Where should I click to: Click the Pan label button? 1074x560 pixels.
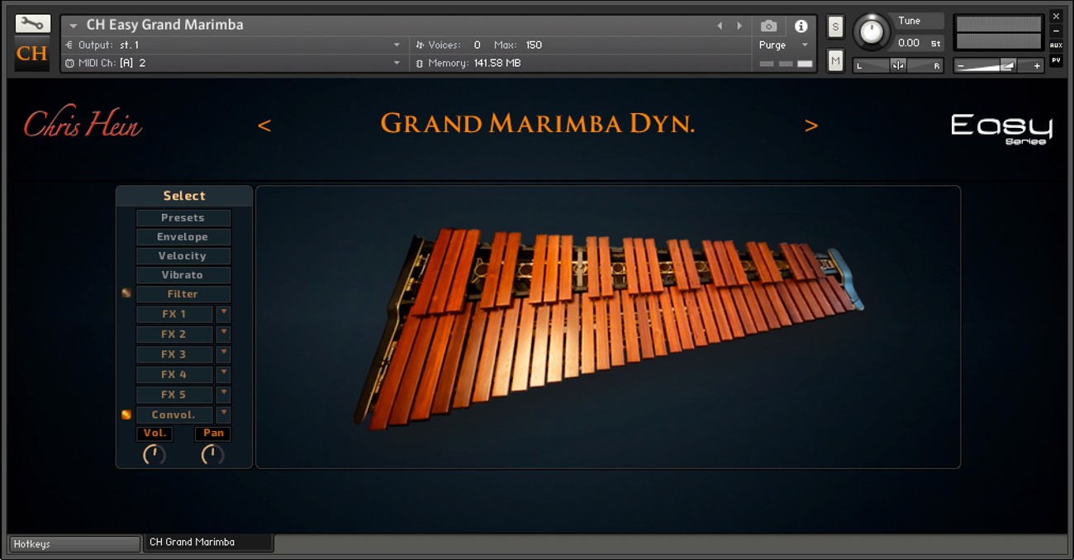point(213,434)
